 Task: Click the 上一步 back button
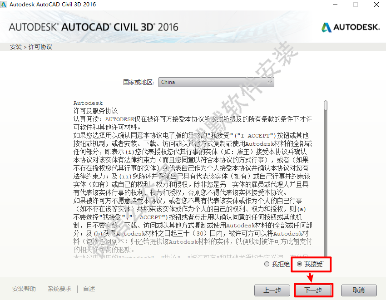pyautogui.click(x=272, y=290)
